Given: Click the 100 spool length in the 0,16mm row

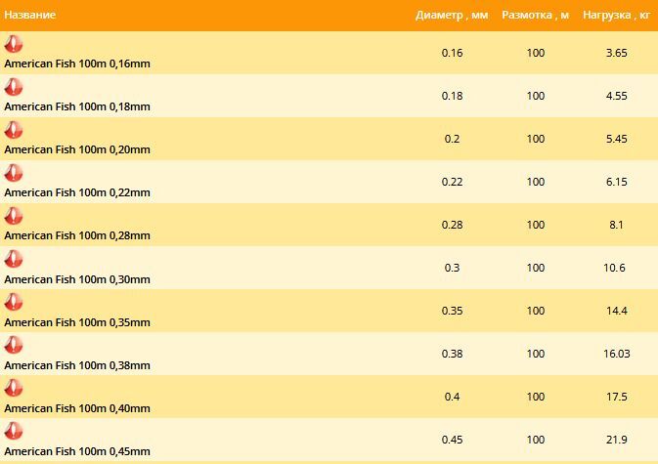Looking at the screenshot, I should point(536,53).
